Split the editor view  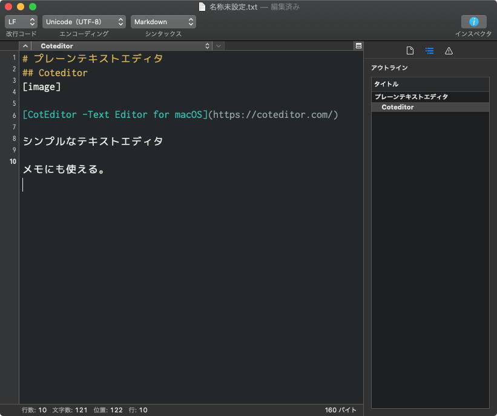[x=358, y=46]
